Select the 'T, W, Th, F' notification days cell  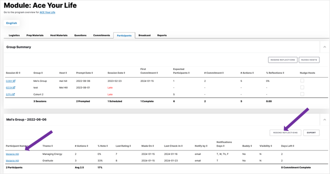[x=223, y=154]
